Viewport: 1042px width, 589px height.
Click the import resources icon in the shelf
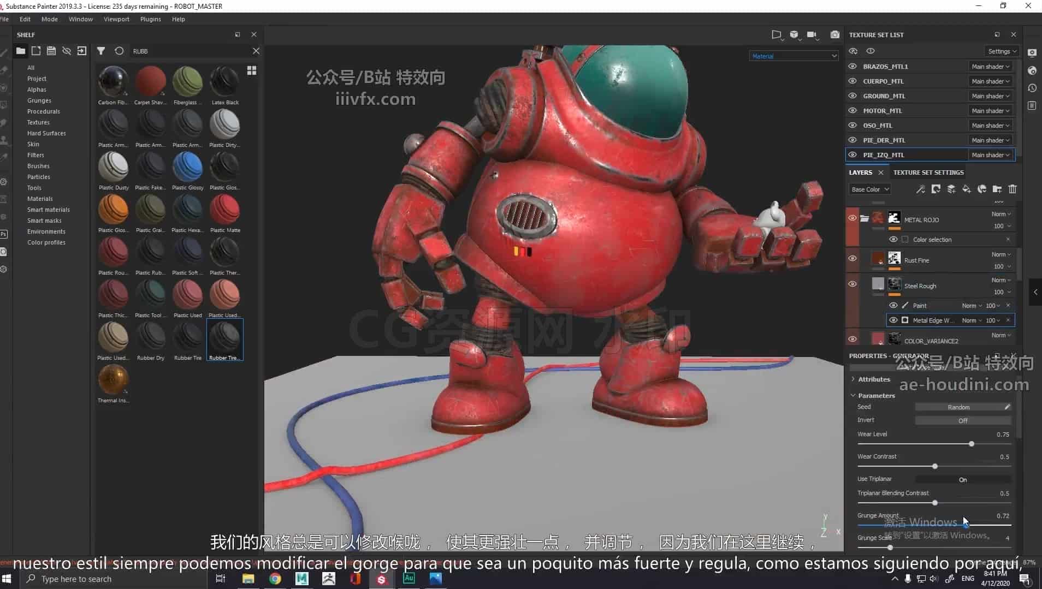pos(82,51)
